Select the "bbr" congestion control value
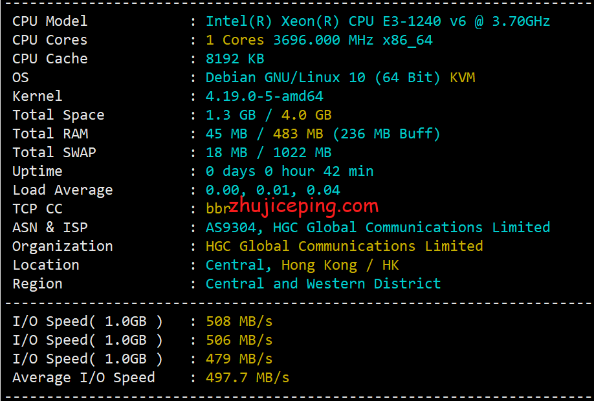 click(x=218, y=209)
